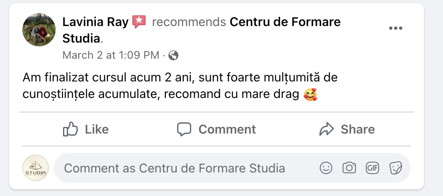
Task: Click the Like thumbs-up icon
Action: click(71, 129)
